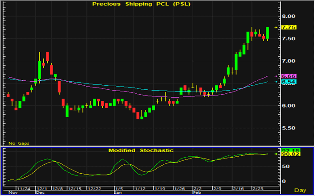315x196 pixels.
Task: Click the 'Modified Stochastic' indicator title
Action: coord(141,150)
